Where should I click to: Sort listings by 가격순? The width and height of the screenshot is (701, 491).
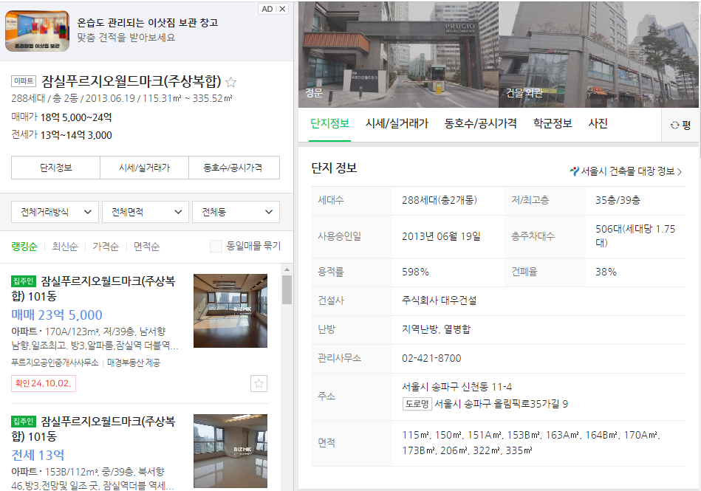click(106, 246)
